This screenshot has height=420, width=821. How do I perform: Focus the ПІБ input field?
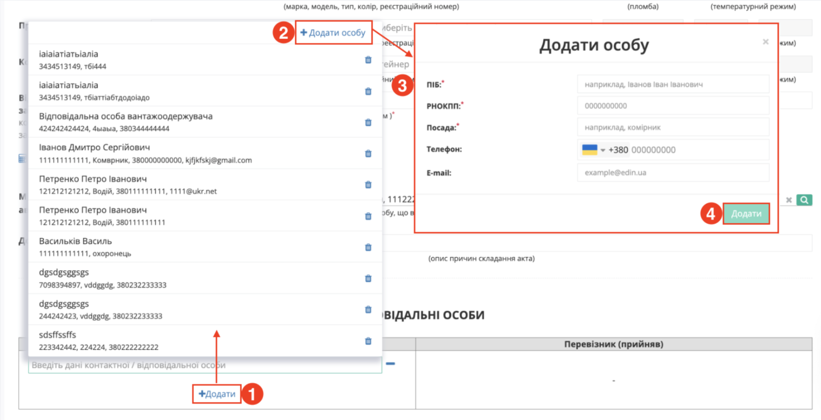[673, 84]
